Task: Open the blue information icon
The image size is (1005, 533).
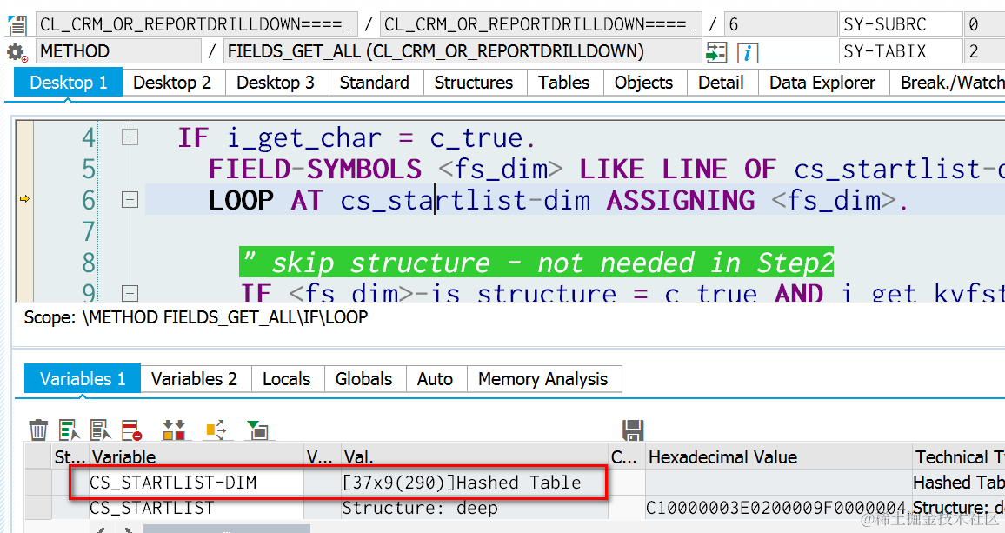Action: pos(748,52)
